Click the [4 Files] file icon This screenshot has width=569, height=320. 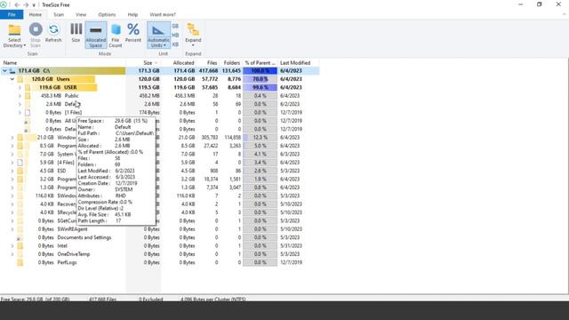tap(20, 163)
